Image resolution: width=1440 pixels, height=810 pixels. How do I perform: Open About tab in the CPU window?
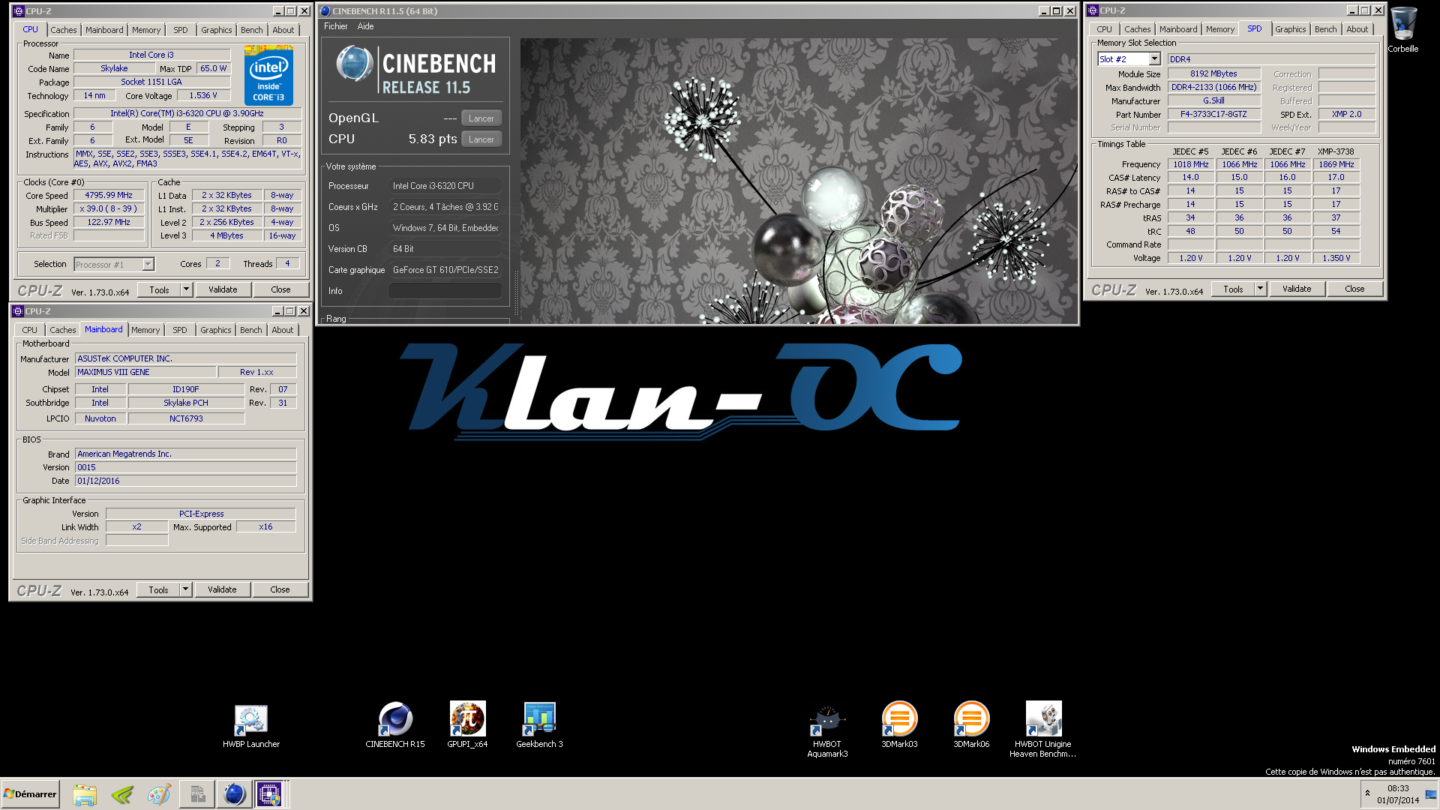click(283, 30)
